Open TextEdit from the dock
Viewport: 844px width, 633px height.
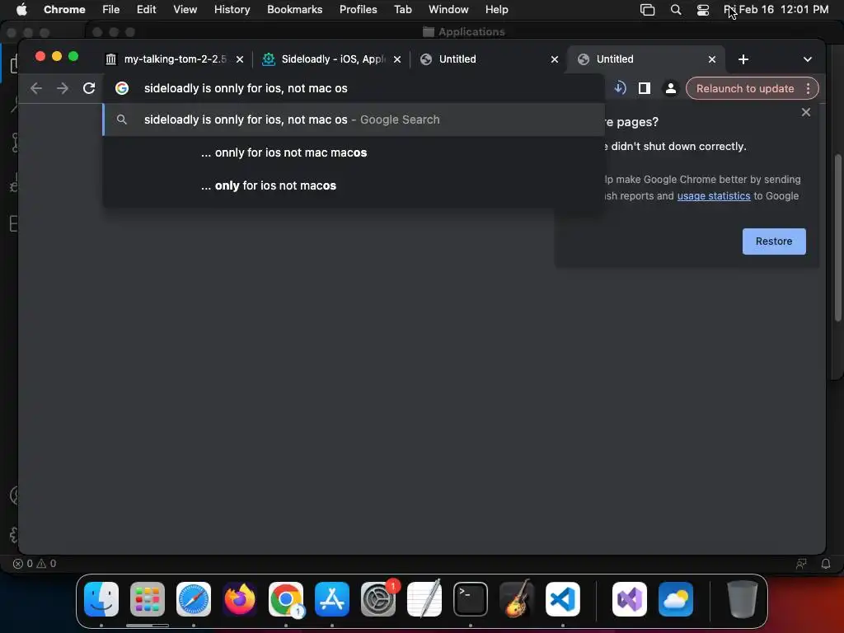[424, 599]
